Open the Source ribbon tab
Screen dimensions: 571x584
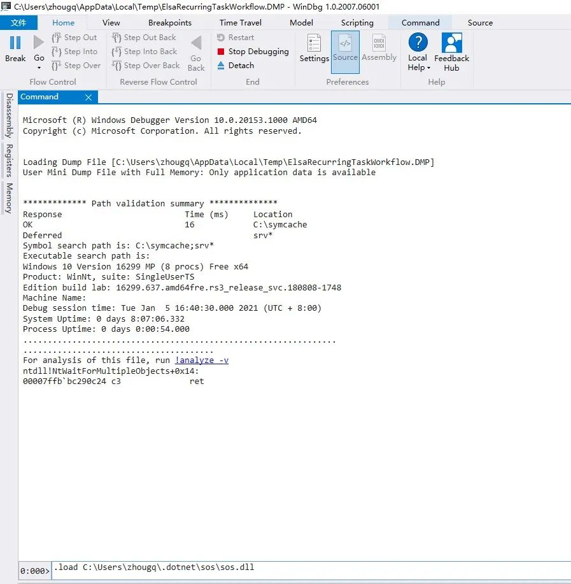pos(480,23)
